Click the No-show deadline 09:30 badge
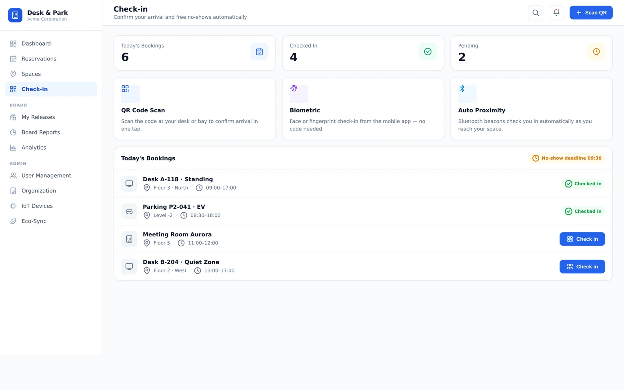Screen dimensions: 624x390 click(567, 158)
